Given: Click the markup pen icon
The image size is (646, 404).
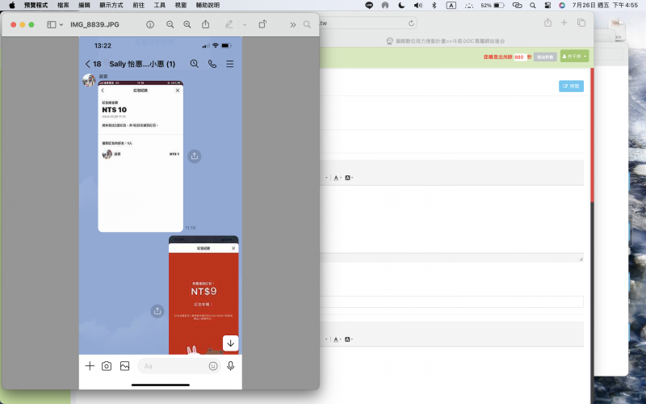Looking at the screenshot, I should (229, 24).
